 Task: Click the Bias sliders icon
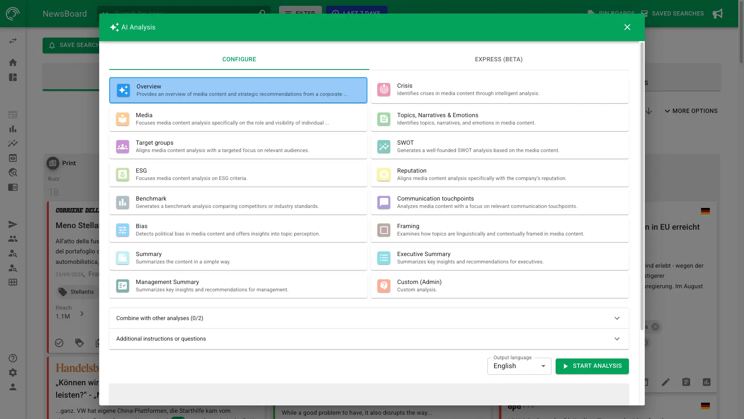click(122, 230)
